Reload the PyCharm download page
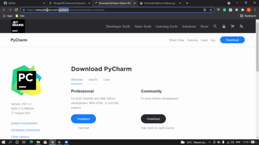The image size is (259, 145). coord(16,10)
